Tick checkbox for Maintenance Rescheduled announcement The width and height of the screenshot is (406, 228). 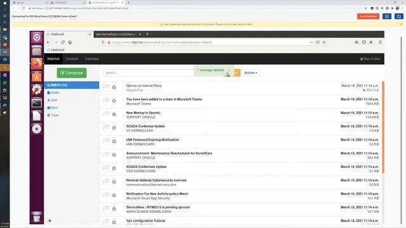click(x=107, y=154)
